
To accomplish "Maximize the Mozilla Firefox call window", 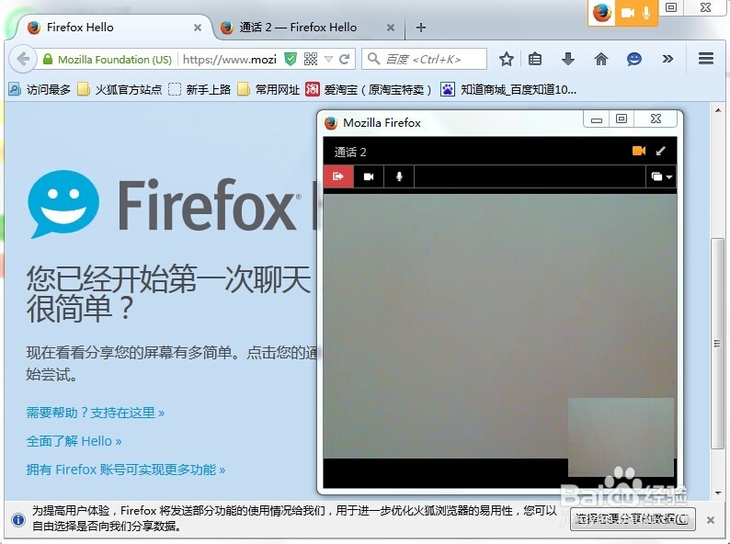I will click(622, 119).
